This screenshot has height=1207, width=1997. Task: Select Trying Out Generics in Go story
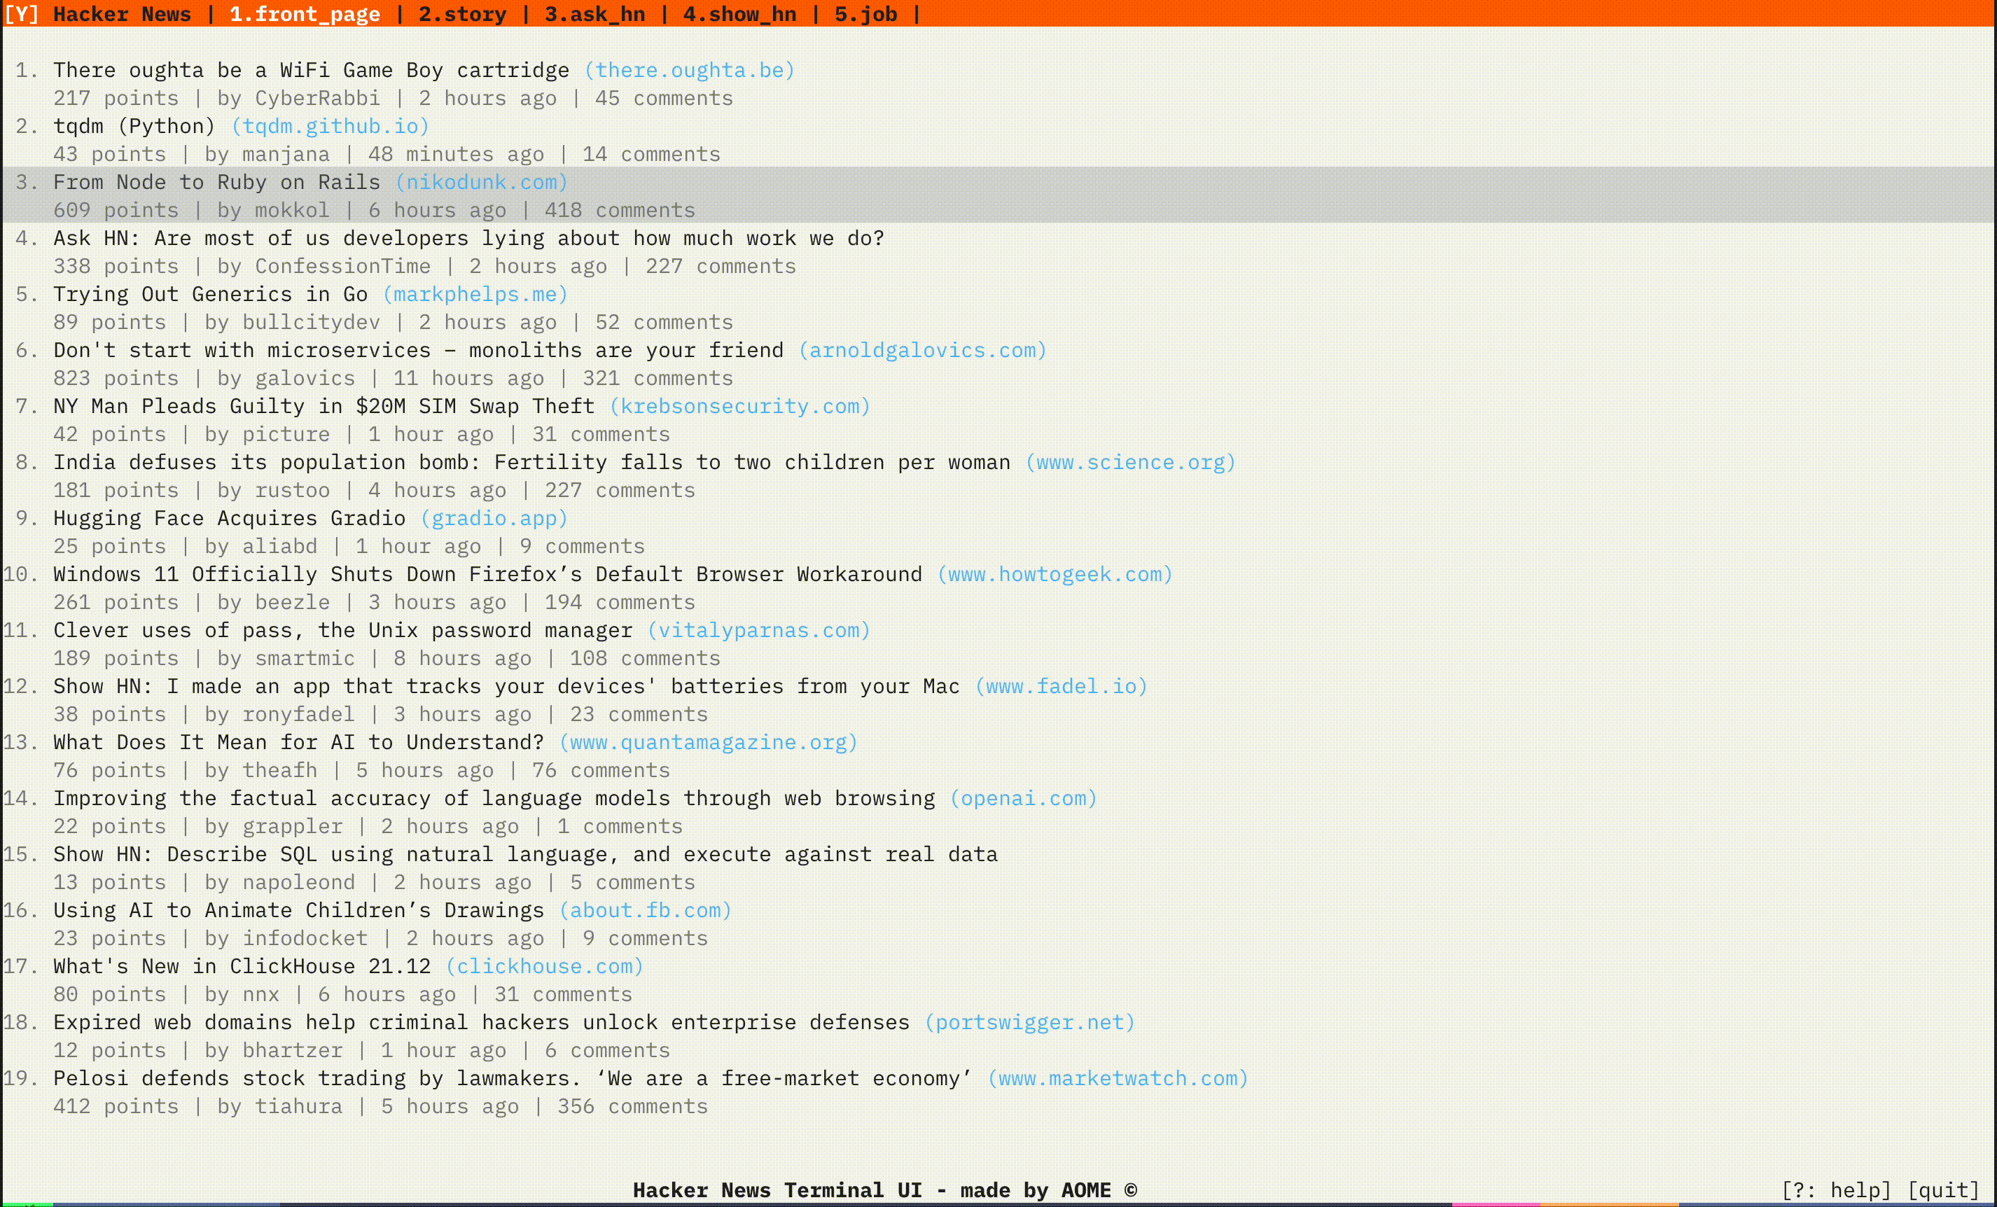(210, 293)
